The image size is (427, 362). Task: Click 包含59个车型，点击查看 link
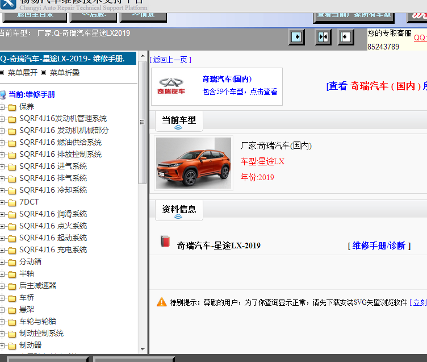[240, 91]
